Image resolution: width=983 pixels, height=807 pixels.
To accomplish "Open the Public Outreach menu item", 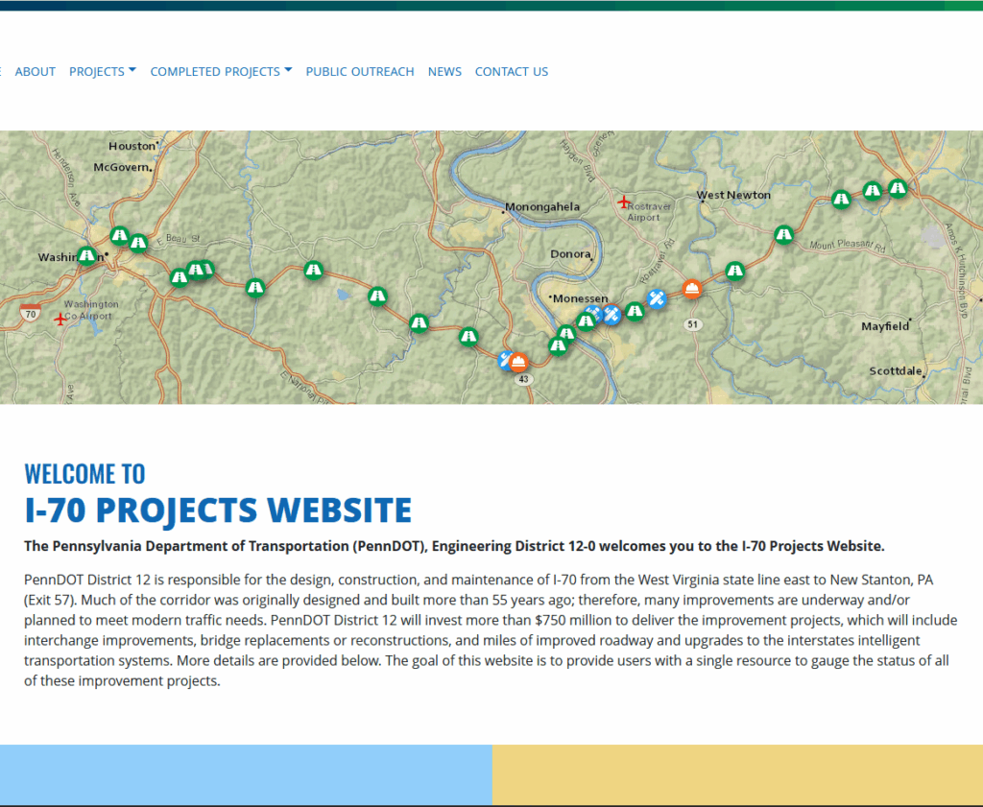I will coord(360,72).
